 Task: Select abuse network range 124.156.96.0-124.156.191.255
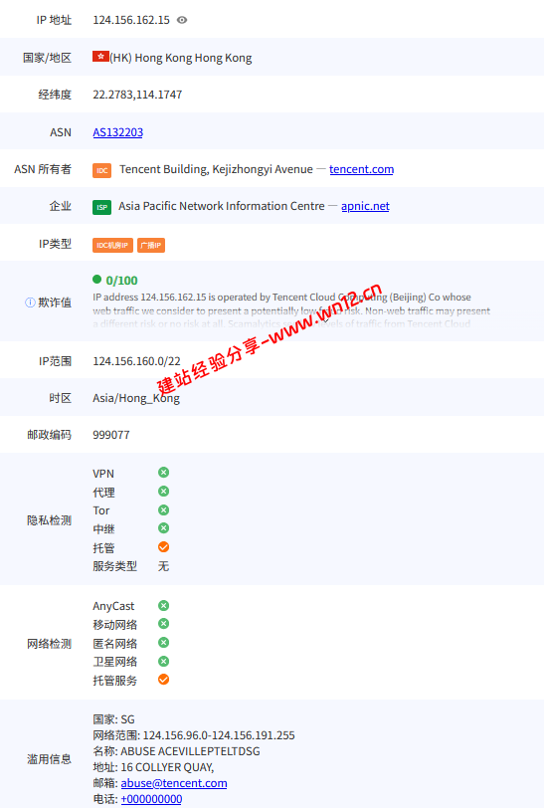[219, 735]
